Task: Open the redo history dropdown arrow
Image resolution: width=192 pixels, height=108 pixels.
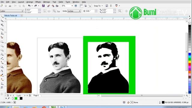Action: 39,6
